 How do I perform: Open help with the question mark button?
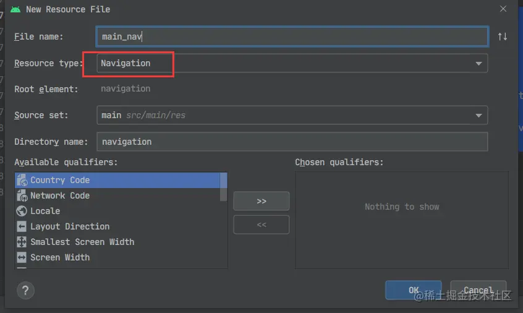(25, 290)
